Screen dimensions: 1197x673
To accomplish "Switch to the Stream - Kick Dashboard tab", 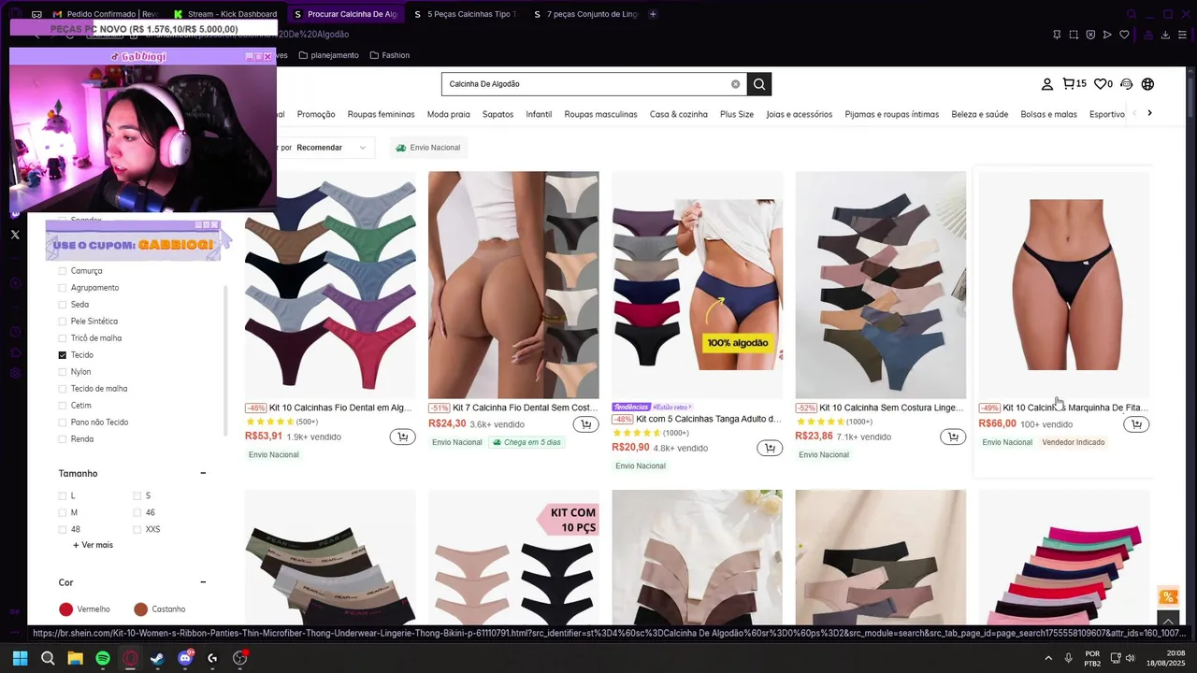I will [225, 14].
